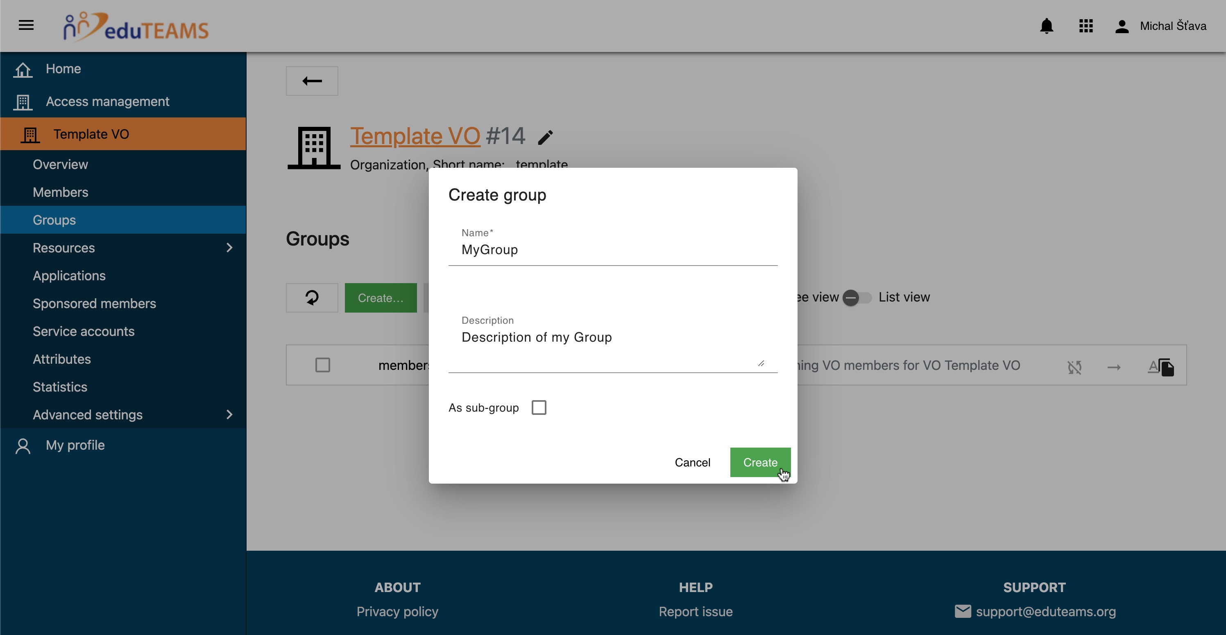Click the Create group dialog title
The image size is (1226, 635).
497,195
